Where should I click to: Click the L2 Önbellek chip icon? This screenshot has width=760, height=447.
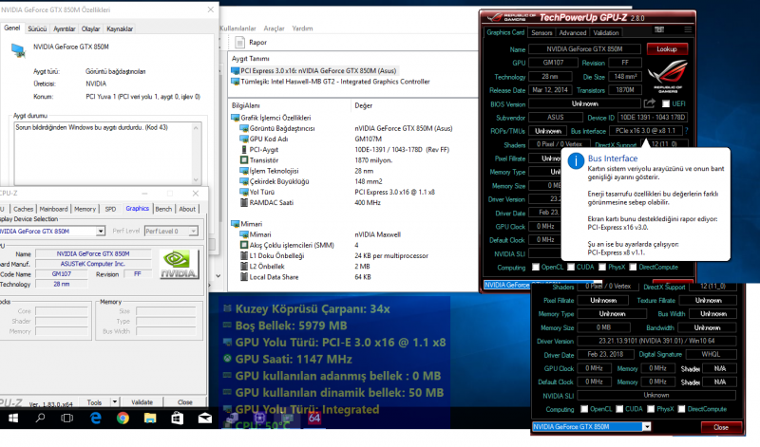244,267
